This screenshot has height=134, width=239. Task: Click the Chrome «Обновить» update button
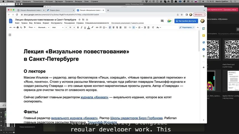tap(199, 15)
